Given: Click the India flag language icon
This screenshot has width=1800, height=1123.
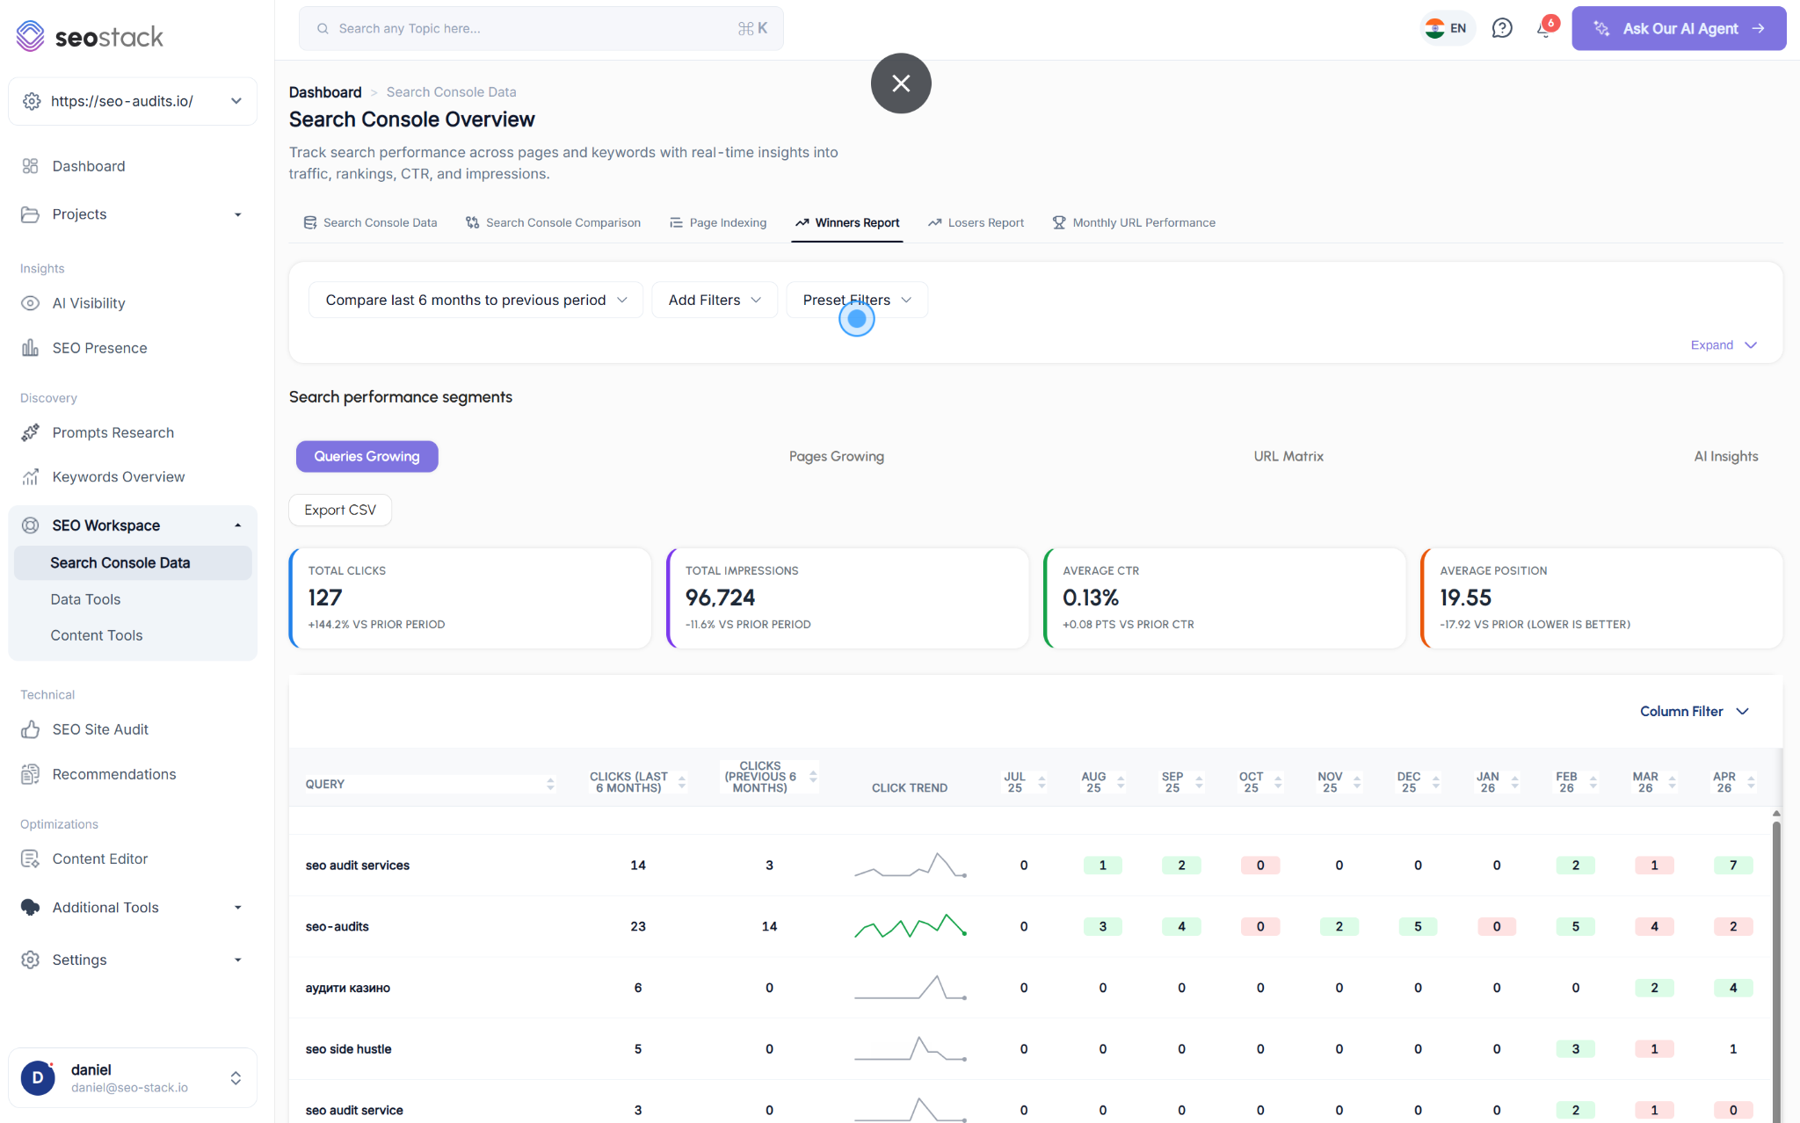Looking at the screenshot, I should (1435, 28).
